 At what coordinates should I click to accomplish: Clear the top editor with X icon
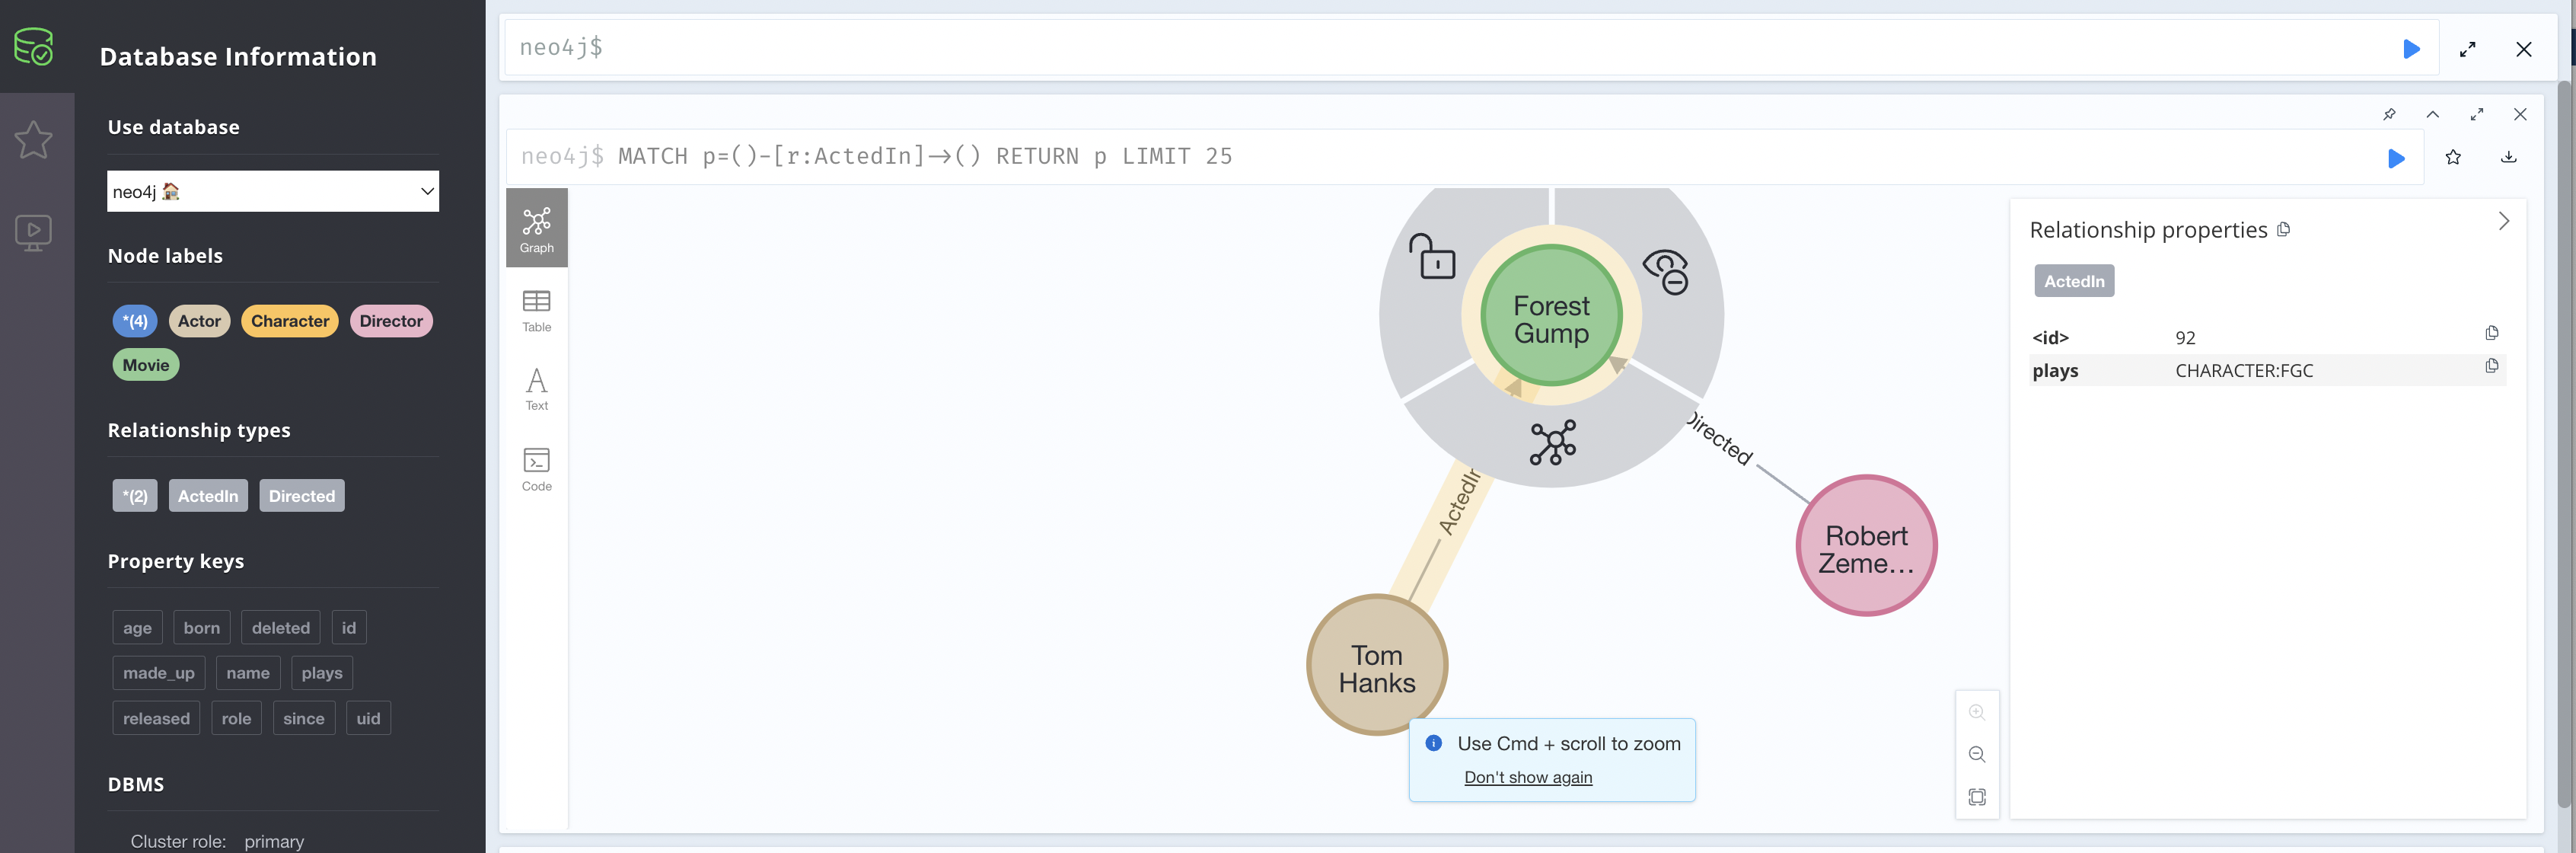click(x=2524, y=49)
